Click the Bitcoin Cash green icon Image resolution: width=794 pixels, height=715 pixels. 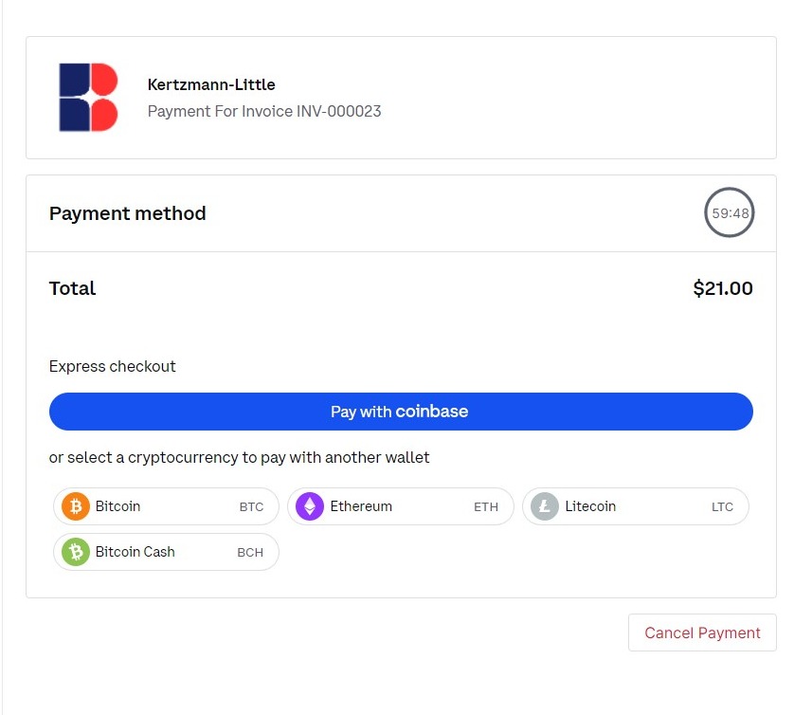tap(75, 552)
